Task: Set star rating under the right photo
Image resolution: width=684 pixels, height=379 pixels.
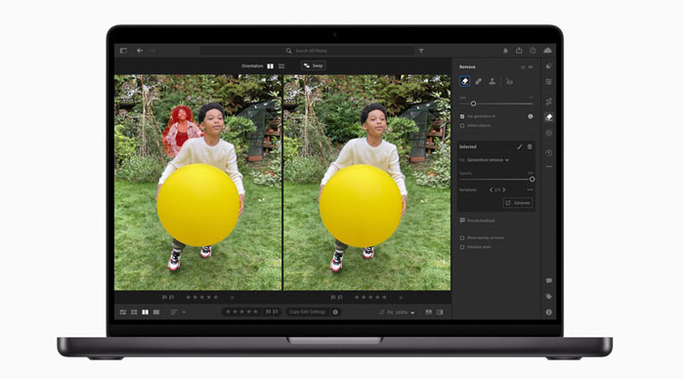Action: [370, 298]
